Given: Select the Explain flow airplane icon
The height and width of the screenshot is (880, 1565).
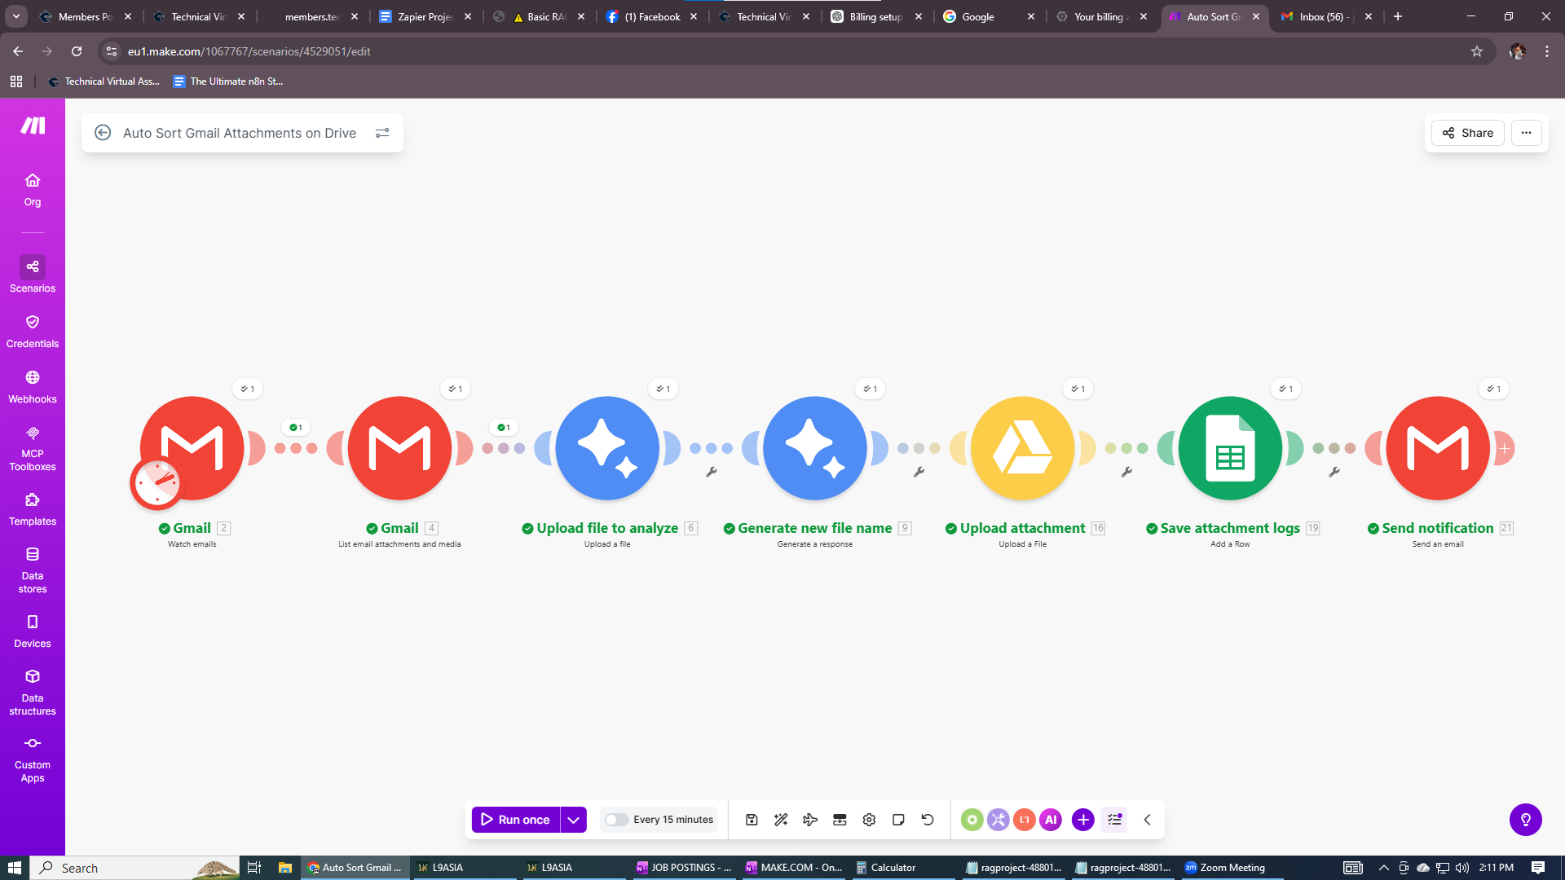Looking at the screenshot, I should tap(810, 820).
